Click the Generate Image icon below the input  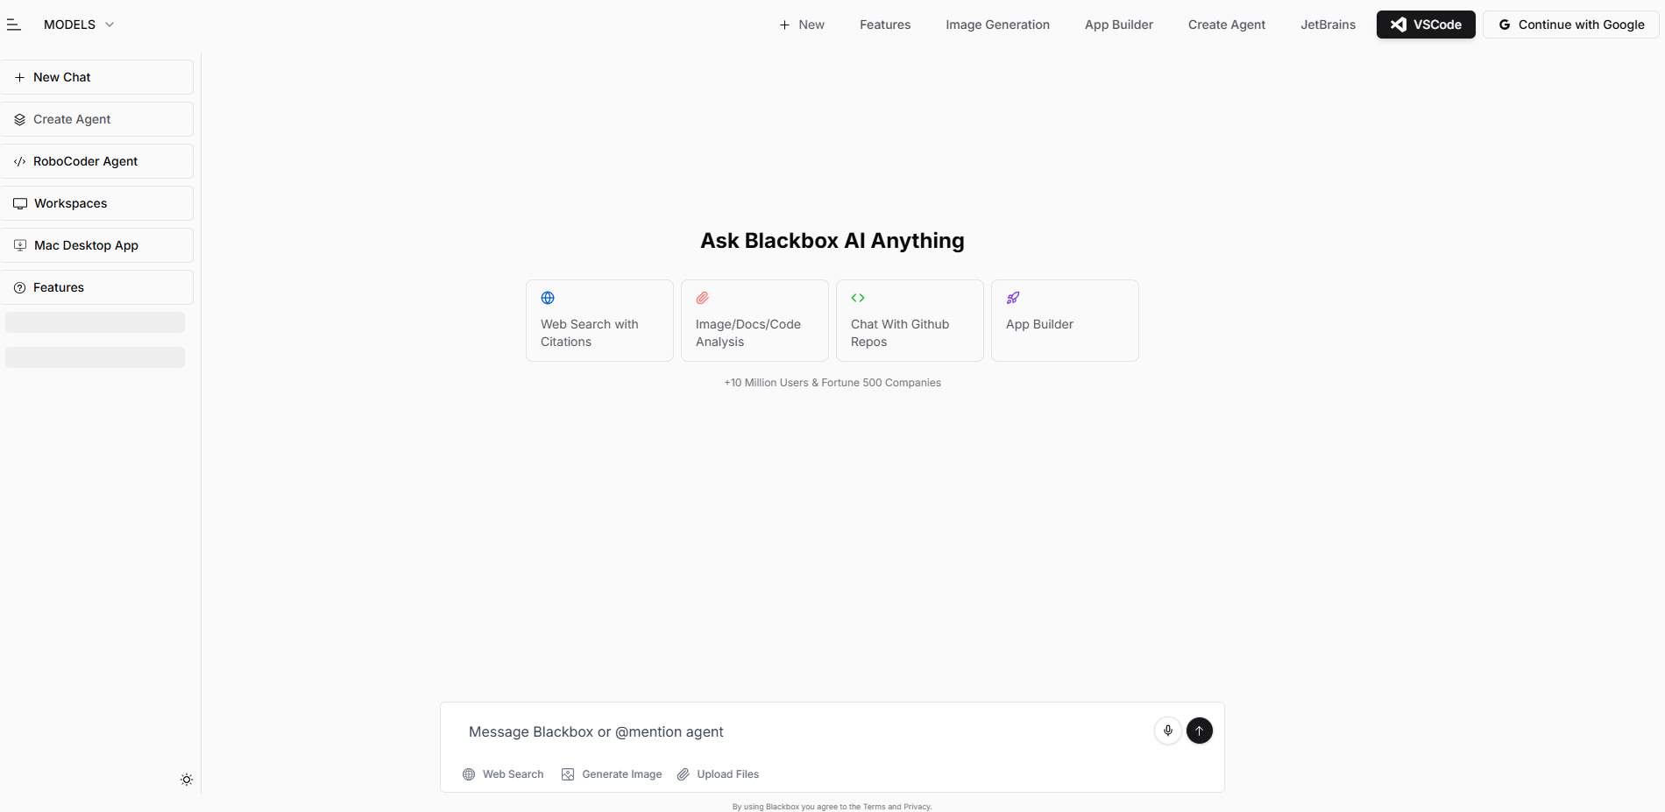568,774
